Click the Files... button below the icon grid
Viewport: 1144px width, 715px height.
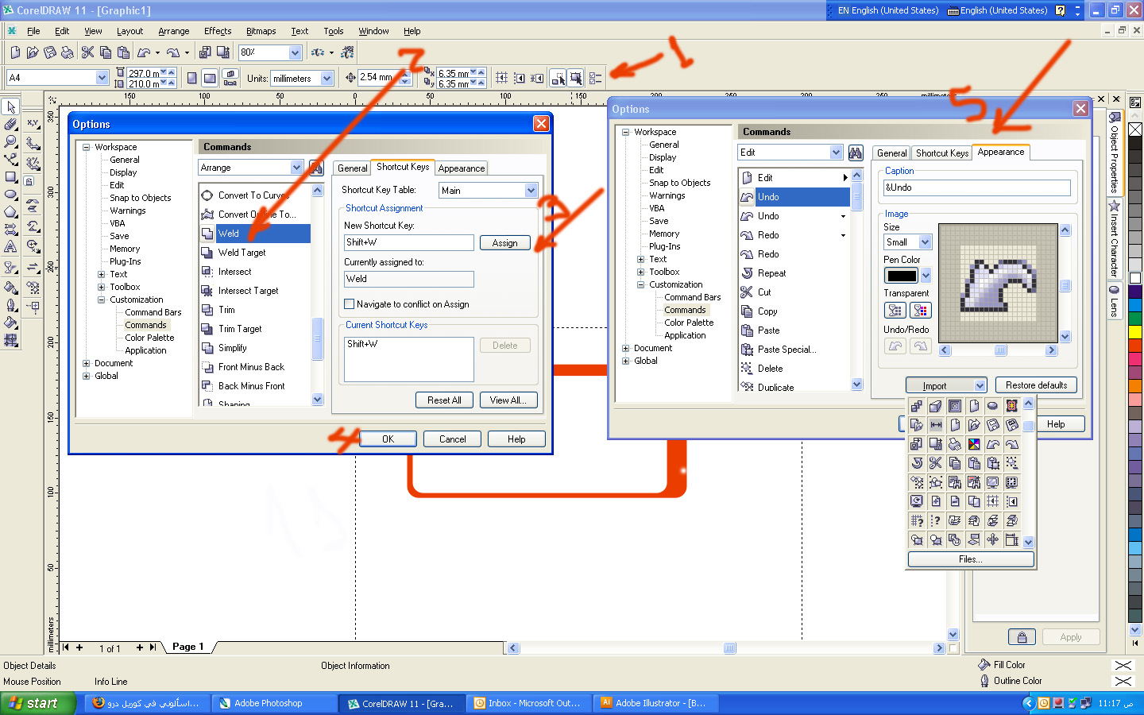click(971, 559)
